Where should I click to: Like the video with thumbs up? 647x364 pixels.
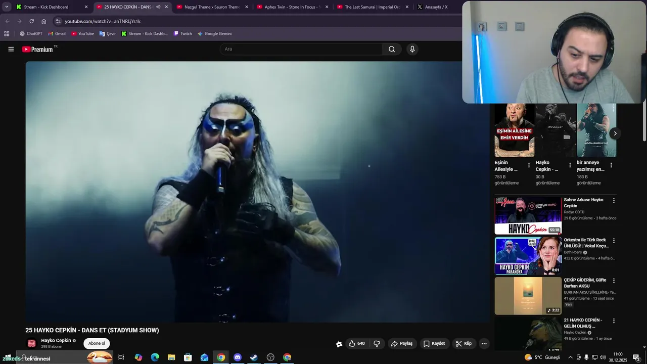point(356,344)
